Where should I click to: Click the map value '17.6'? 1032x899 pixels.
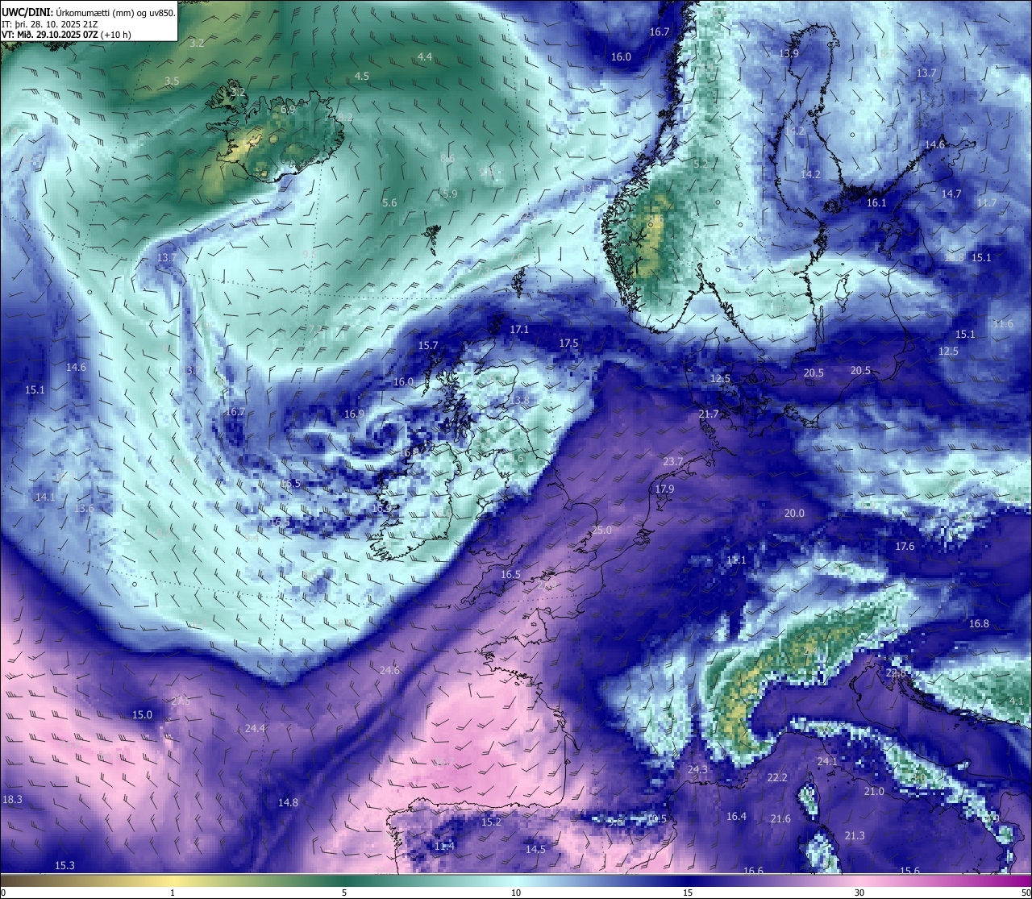pyautogui.click(x=905, y=547)
